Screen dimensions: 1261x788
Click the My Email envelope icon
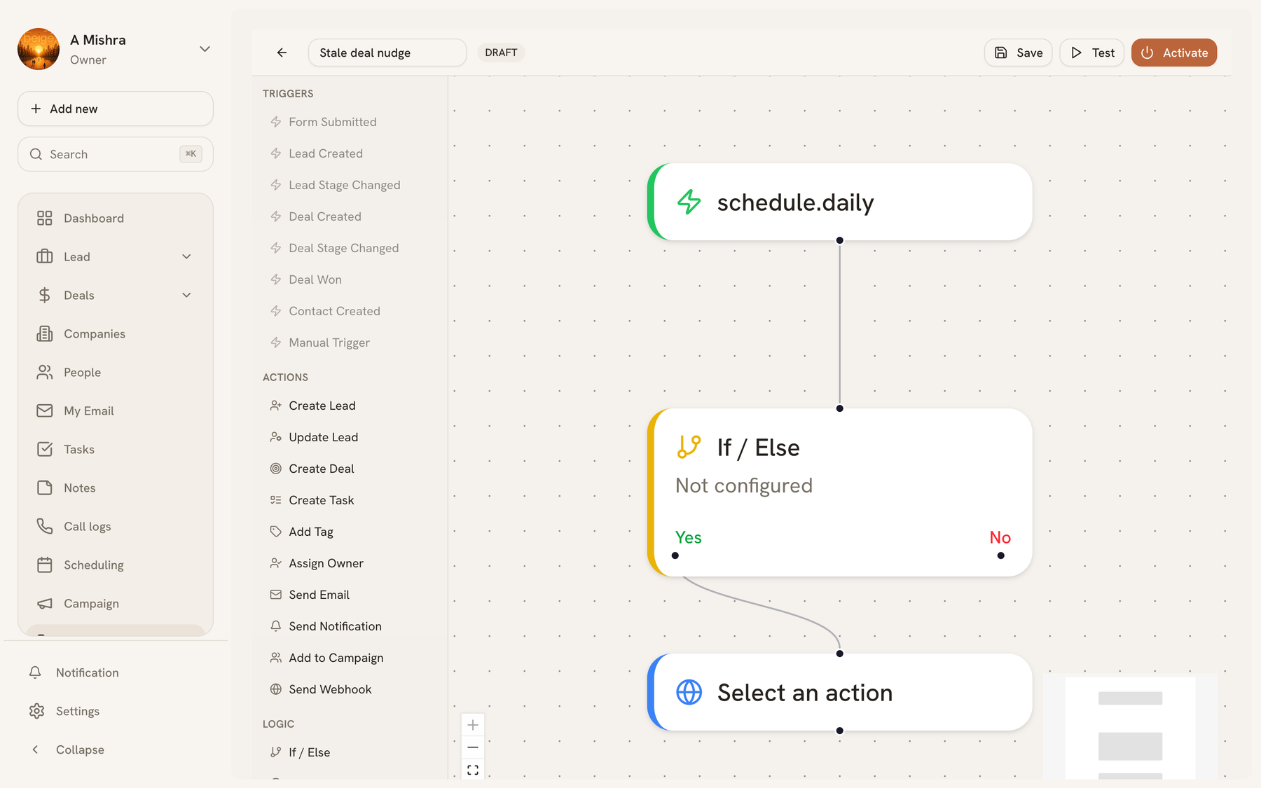tap(45, 410)
